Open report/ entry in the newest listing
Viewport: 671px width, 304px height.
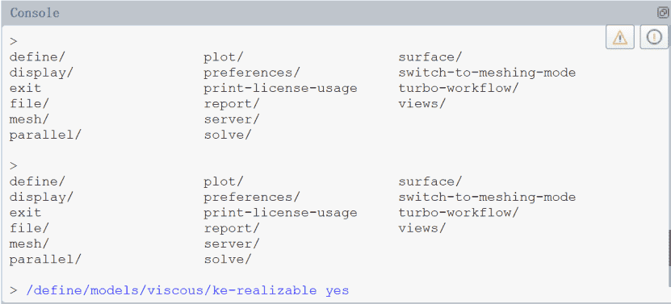(x=232, y=228)
